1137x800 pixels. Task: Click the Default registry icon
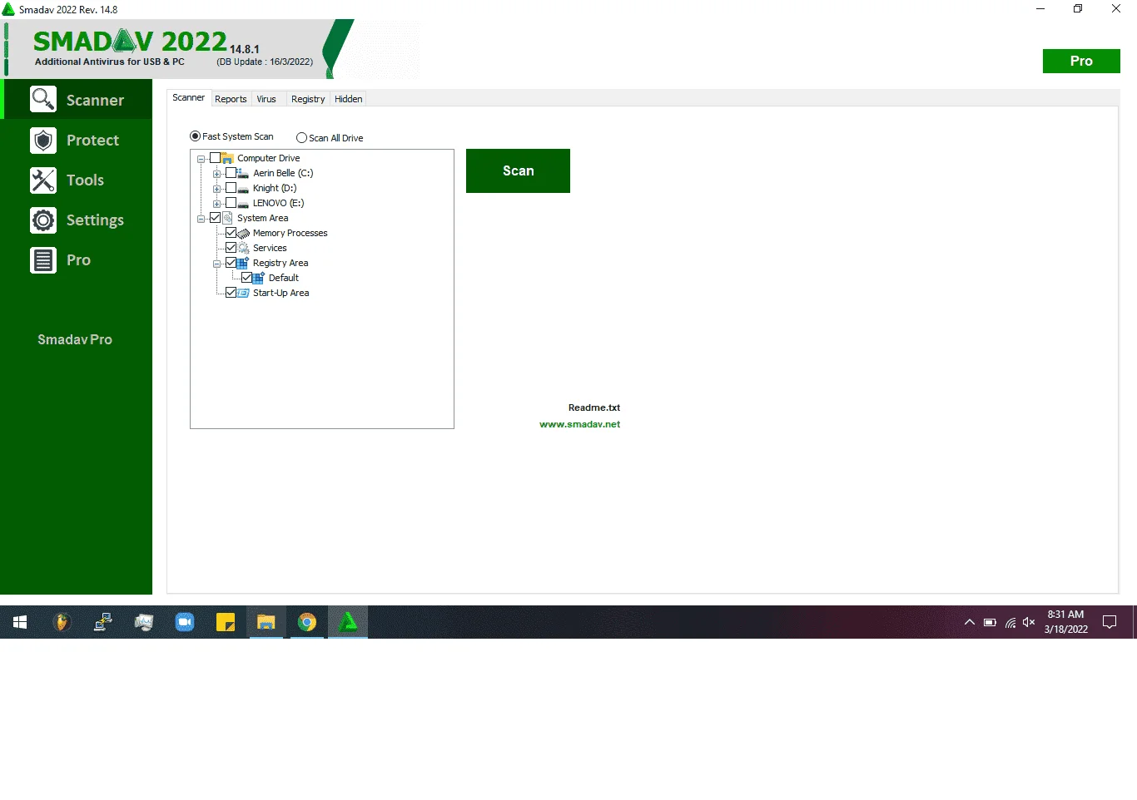point(259,278)
